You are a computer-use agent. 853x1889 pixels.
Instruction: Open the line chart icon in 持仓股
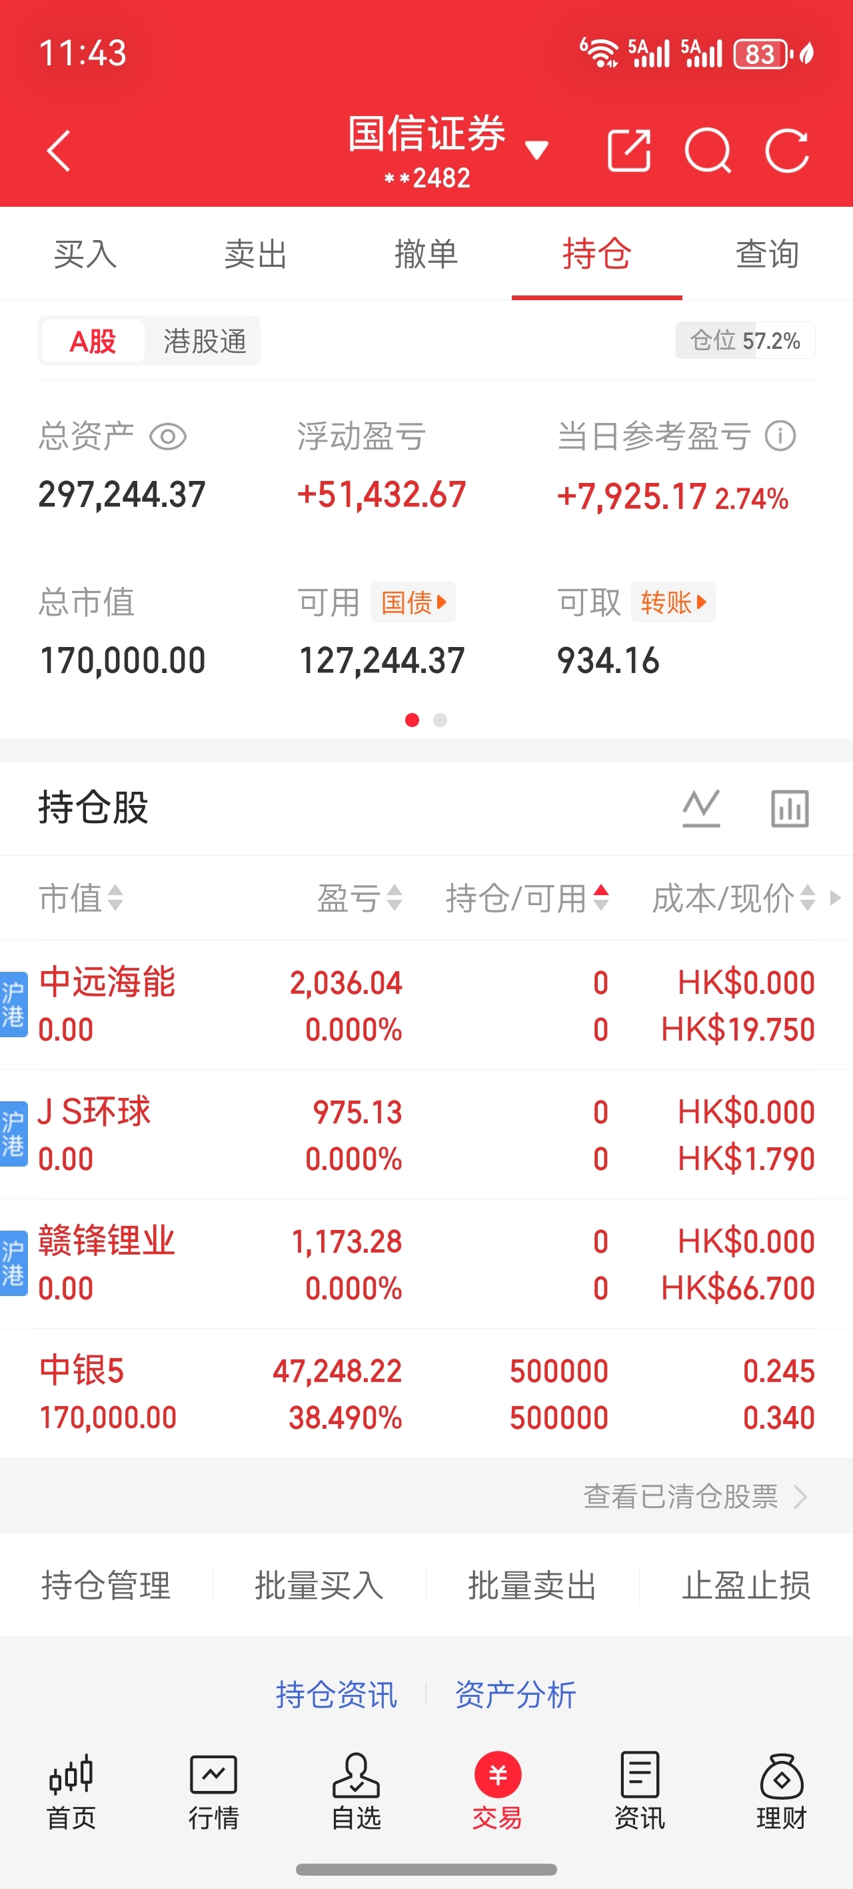701,808
